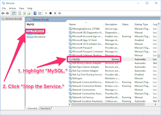Select the Microsoft Passport service row
161x115 pixels.
pyautogui.click(x=113, y=48)
